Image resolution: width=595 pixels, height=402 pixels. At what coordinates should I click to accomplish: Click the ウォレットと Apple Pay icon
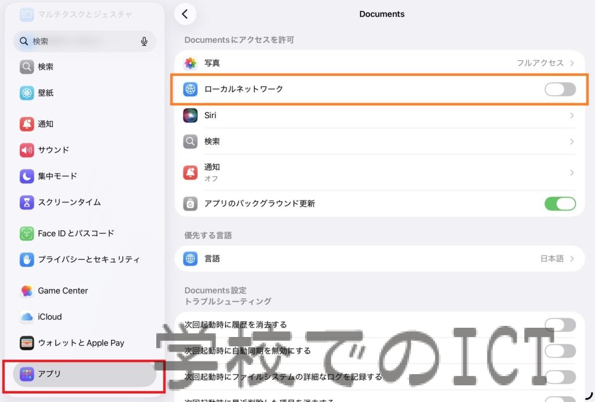[27, 343]
